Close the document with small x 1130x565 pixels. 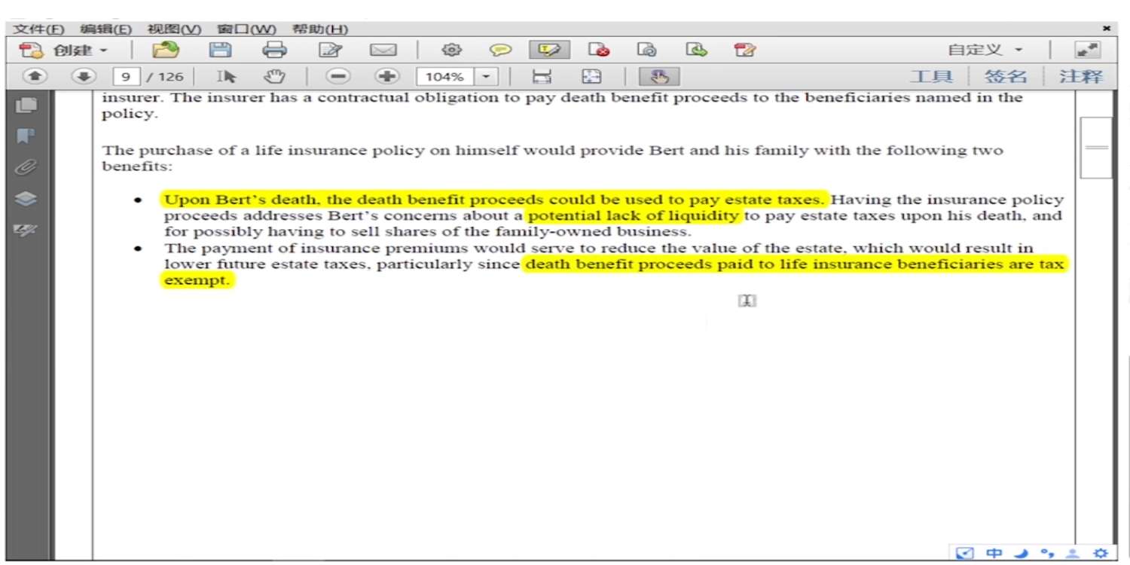coord(1107,29)
